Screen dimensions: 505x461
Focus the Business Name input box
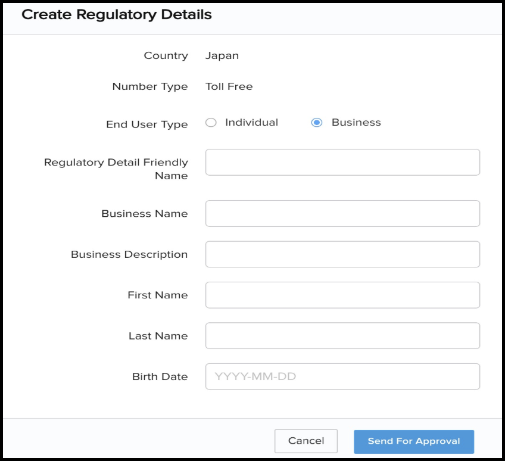click(342, 213)
